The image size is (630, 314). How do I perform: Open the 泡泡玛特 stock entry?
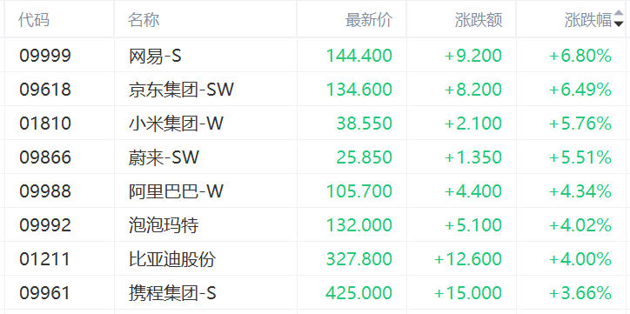[164, 225]
